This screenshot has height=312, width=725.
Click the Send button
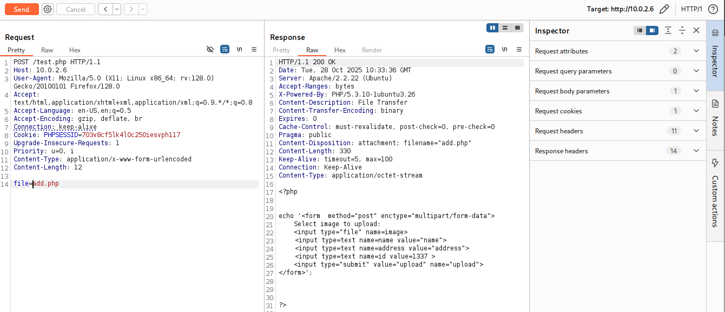[22, 9]
